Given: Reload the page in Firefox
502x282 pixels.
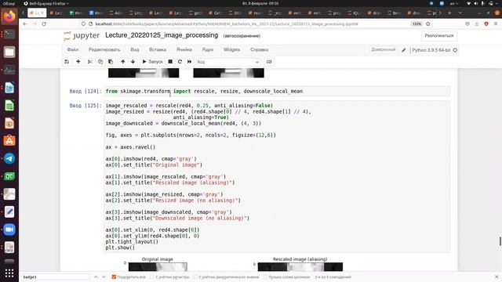Looking at the screenshot, I should pyautogui.click(x=44, y=24).
